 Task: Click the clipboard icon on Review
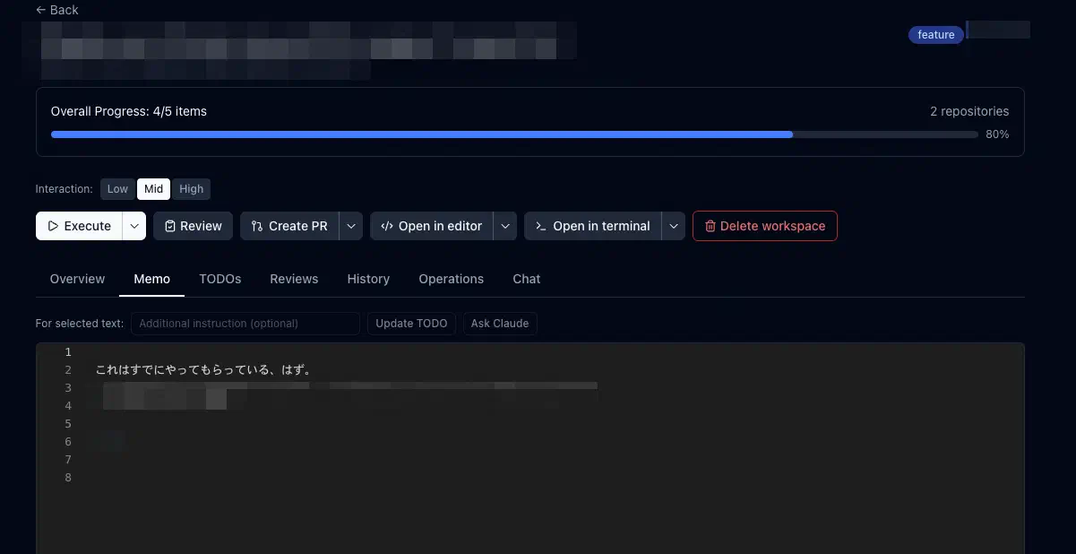coord(170,226)
